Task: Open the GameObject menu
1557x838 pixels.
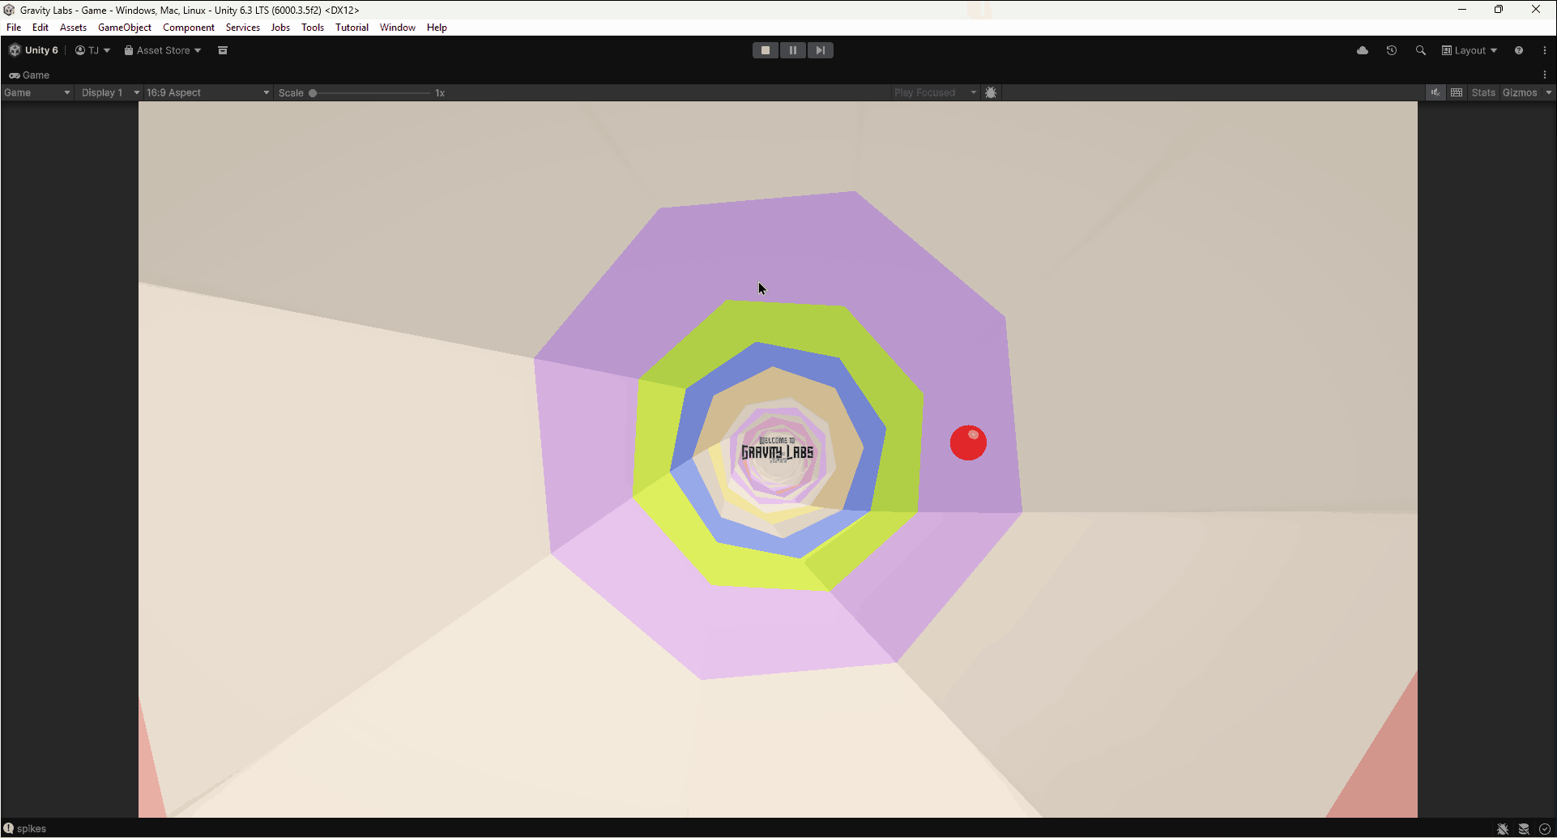Action: [125, 28]
